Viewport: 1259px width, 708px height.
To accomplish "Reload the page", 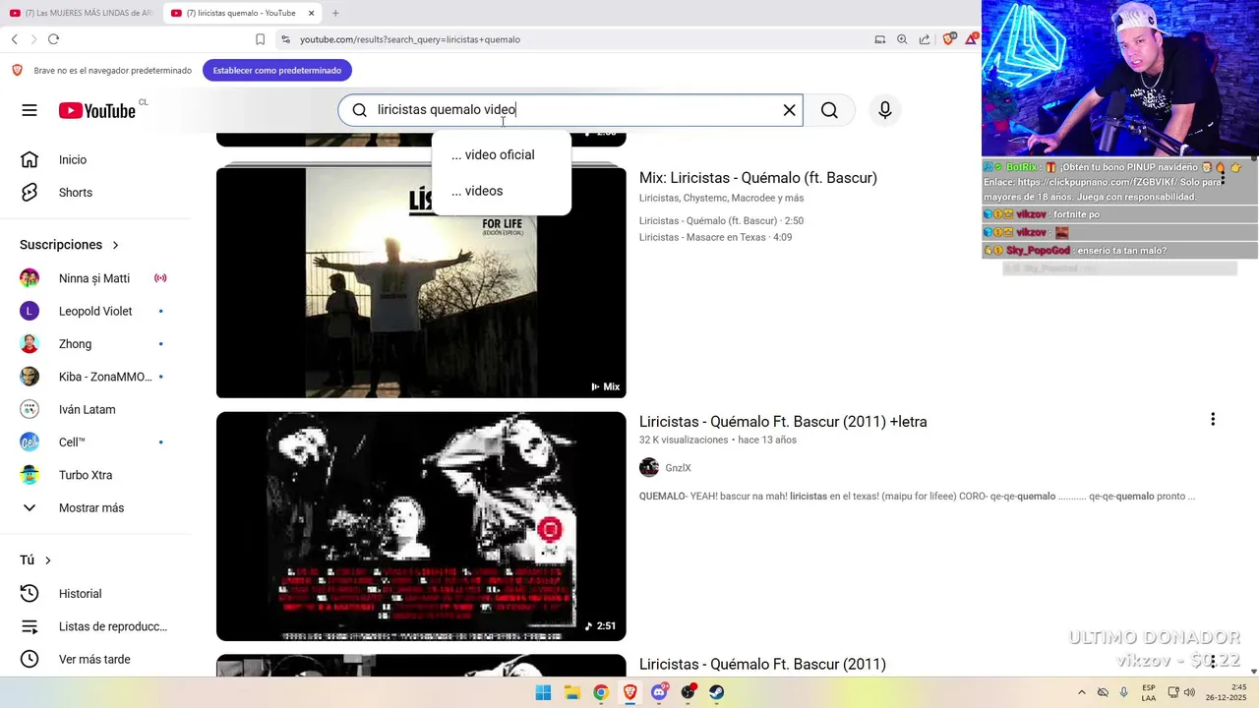I will tap(53, 39).
